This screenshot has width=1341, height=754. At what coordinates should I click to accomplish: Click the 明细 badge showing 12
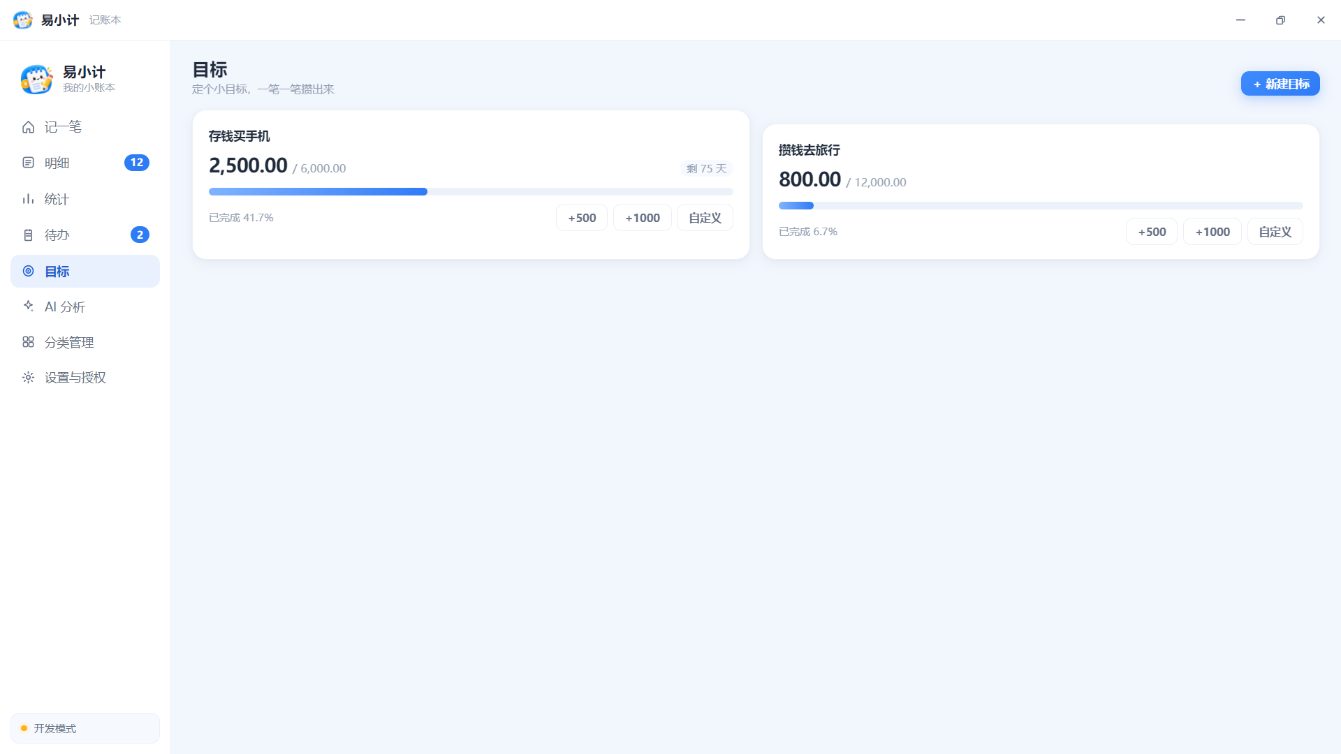137,163
